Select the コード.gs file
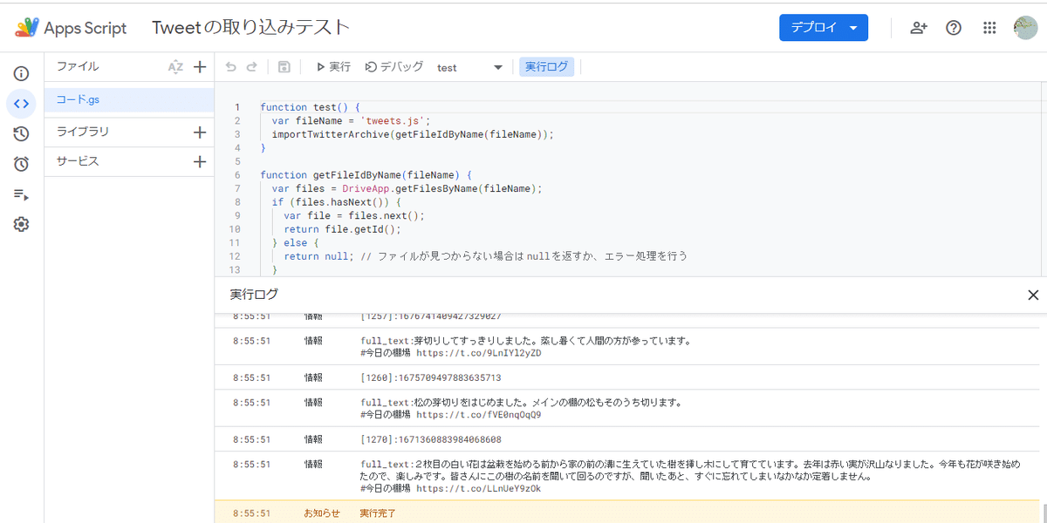This screenshot has height=523, width=1047. pyautogui.click(x=129, y=100)
